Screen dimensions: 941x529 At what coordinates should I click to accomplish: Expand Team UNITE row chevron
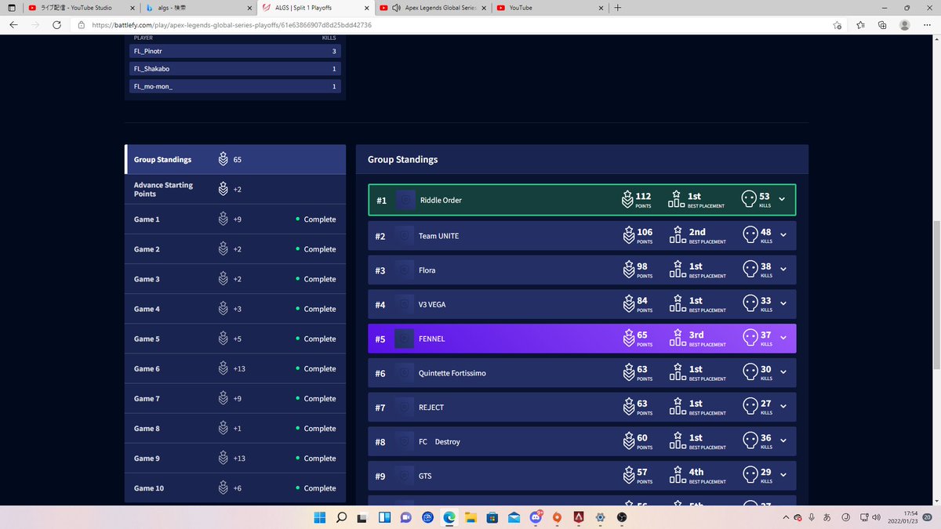pyautogui.click(x=783, y=236)
